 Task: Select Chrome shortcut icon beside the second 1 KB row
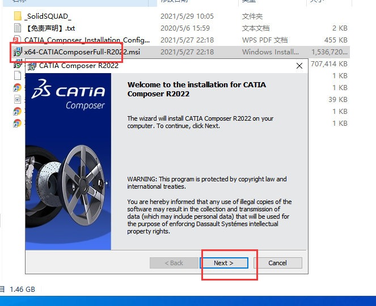pyautogui.click(x=17, y=87)
